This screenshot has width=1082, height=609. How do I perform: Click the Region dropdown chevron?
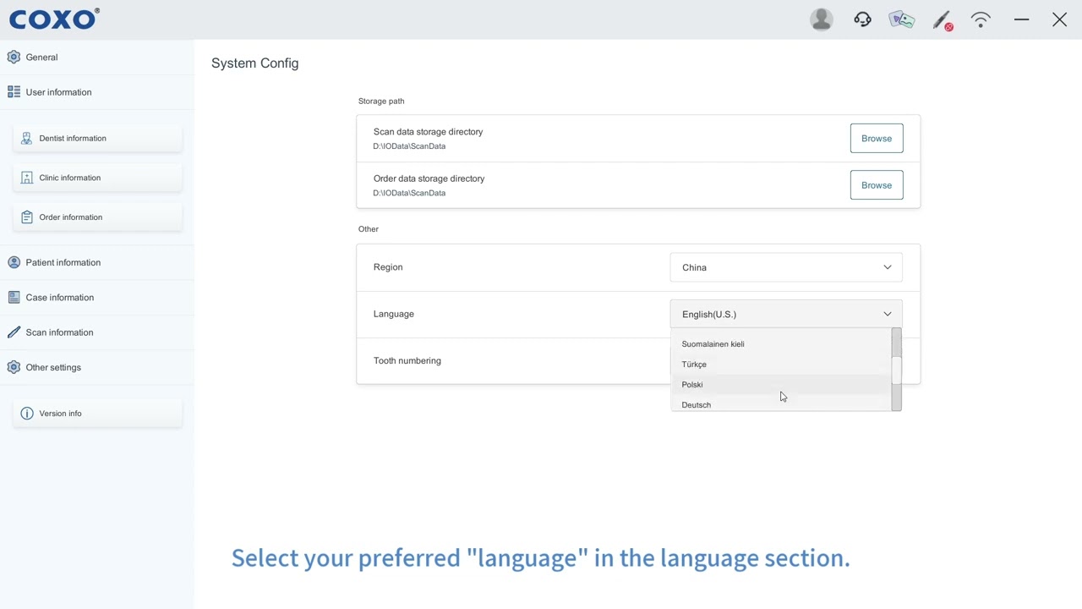point(888,267)
